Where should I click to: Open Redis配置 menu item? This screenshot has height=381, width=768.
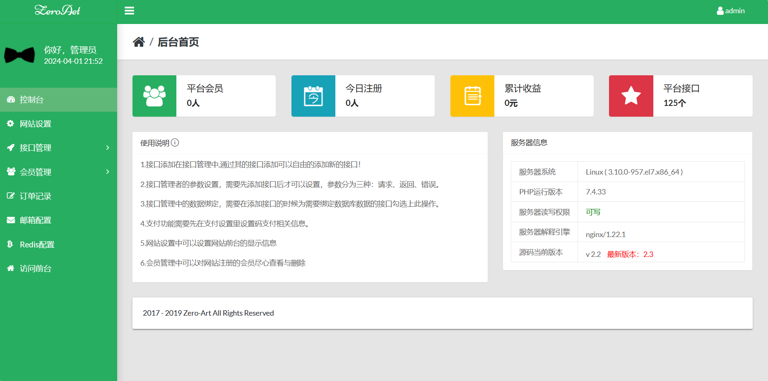click(58, 244)
